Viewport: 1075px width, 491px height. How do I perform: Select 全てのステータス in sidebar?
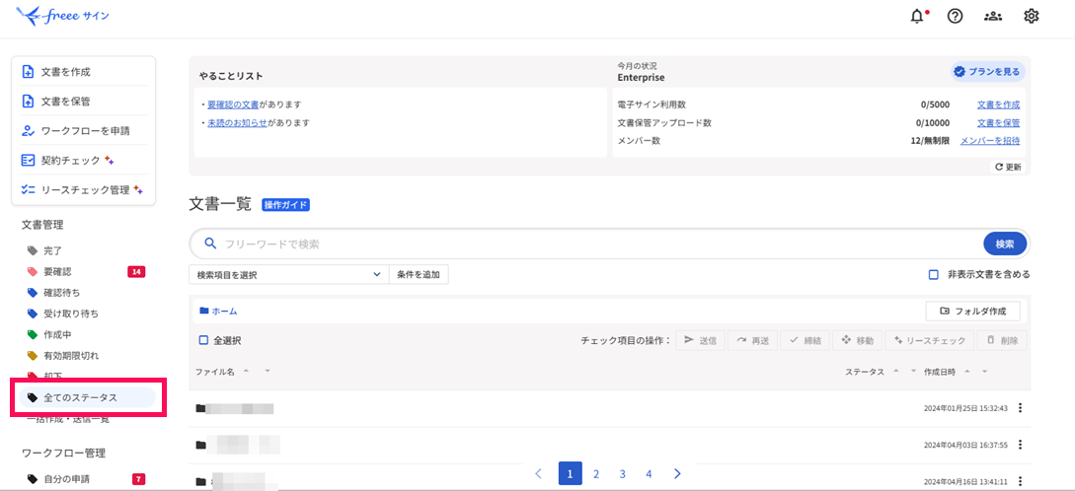pos(87,397)
